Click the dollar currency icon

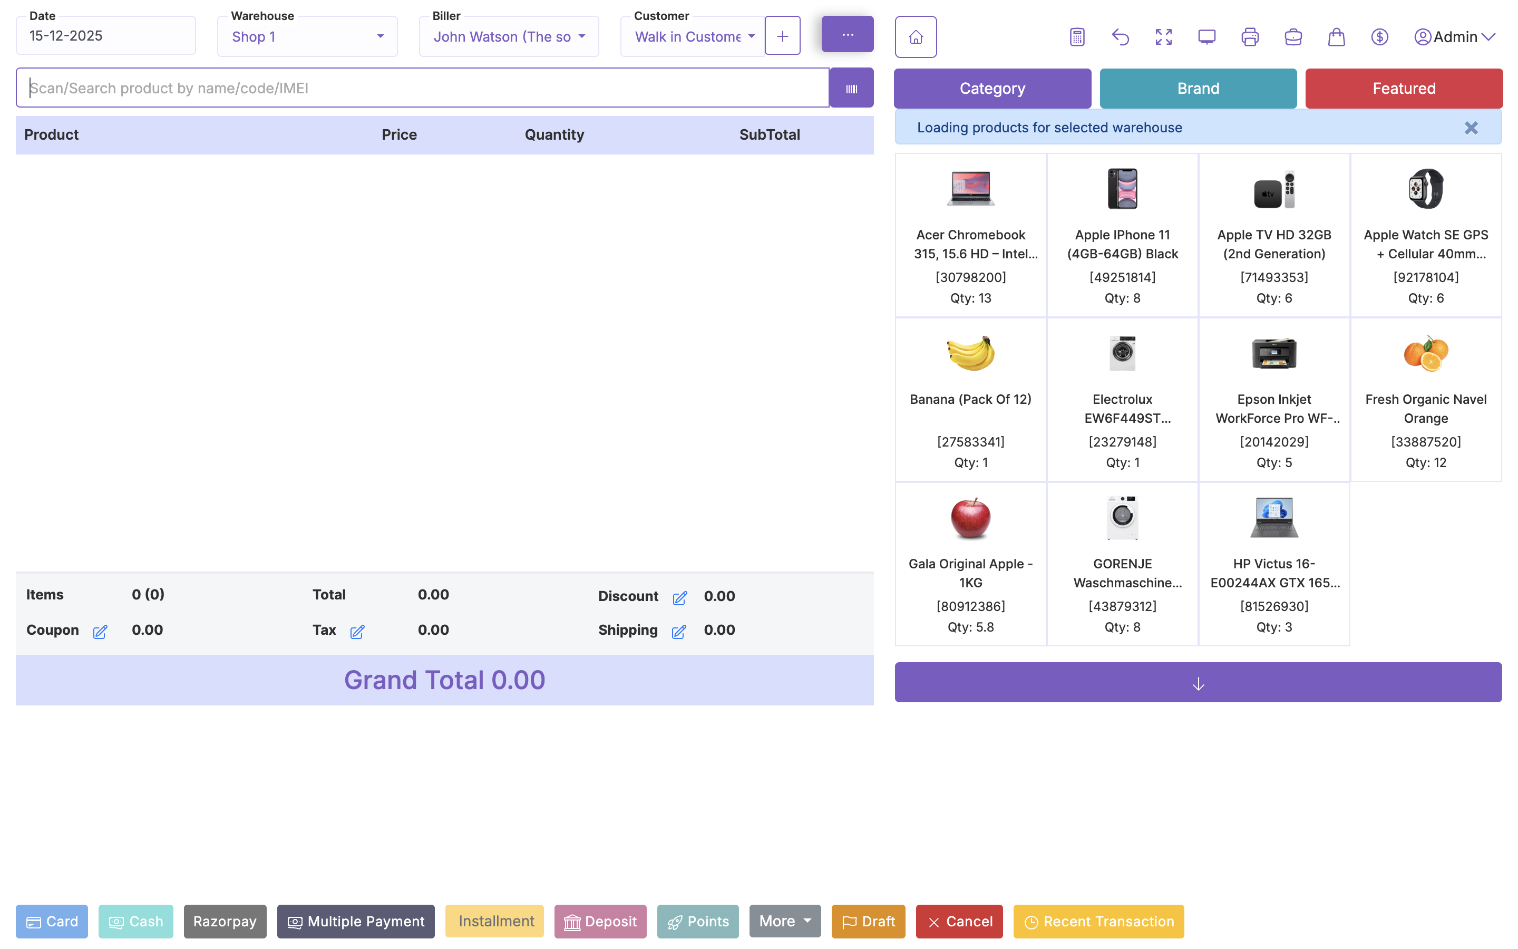coord(1380,36)
